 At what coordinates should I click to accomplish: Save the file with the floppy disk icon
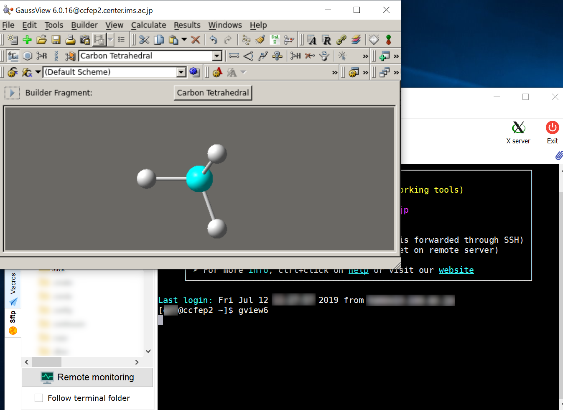pyautogui.click(x=56, y=40)
